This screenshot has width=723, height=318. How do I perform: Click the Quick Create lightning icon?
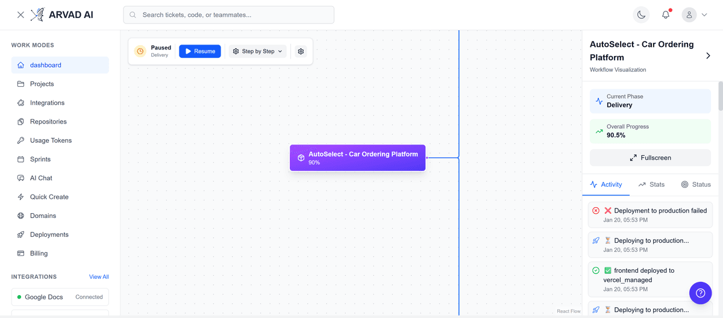click(20, 197)
